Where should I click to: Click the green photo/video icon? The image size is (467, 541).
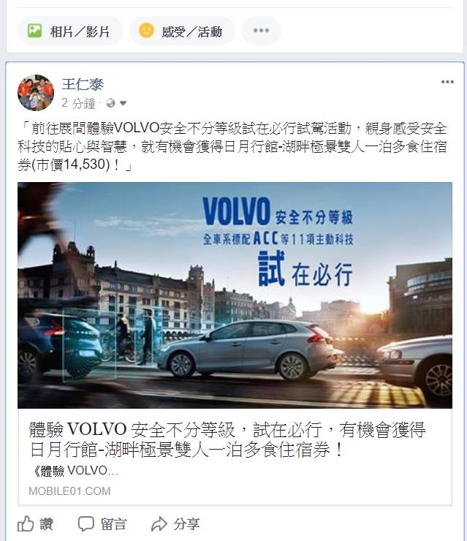(34, 31)
